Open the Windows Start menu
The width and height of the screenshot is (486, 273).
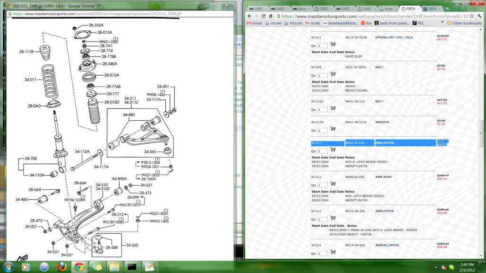click(x=9, y=266)
